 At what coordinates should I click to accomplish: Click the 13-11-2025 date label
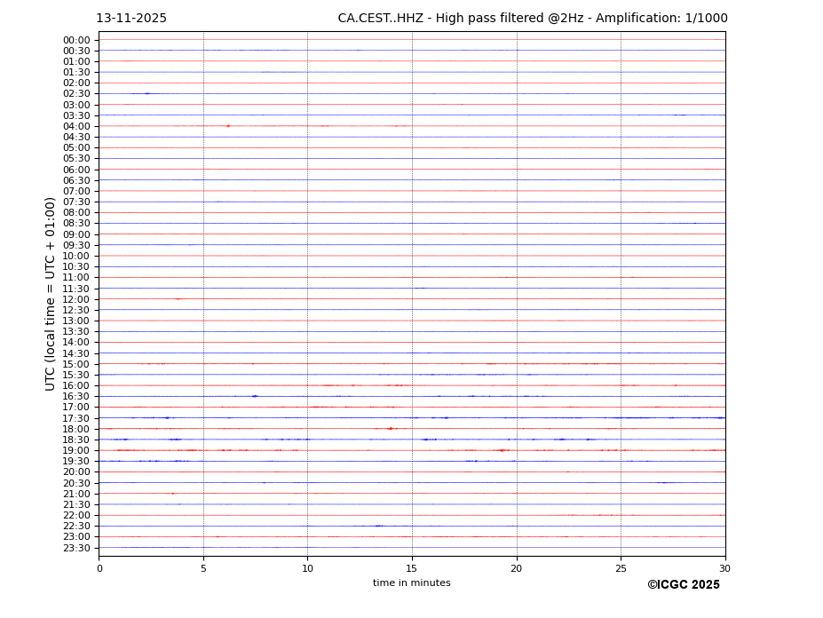131,19
